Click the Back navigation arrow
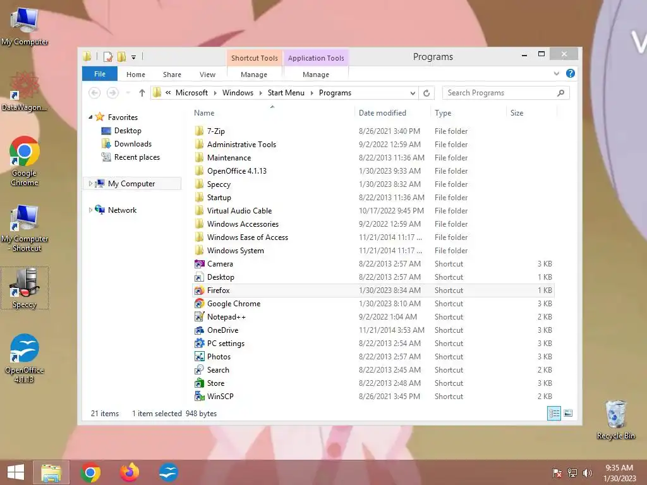Screen dimensions: 647x485 point(95,93)
